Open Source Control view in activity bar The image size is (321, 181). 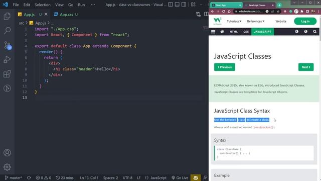(x=8, y=45)
